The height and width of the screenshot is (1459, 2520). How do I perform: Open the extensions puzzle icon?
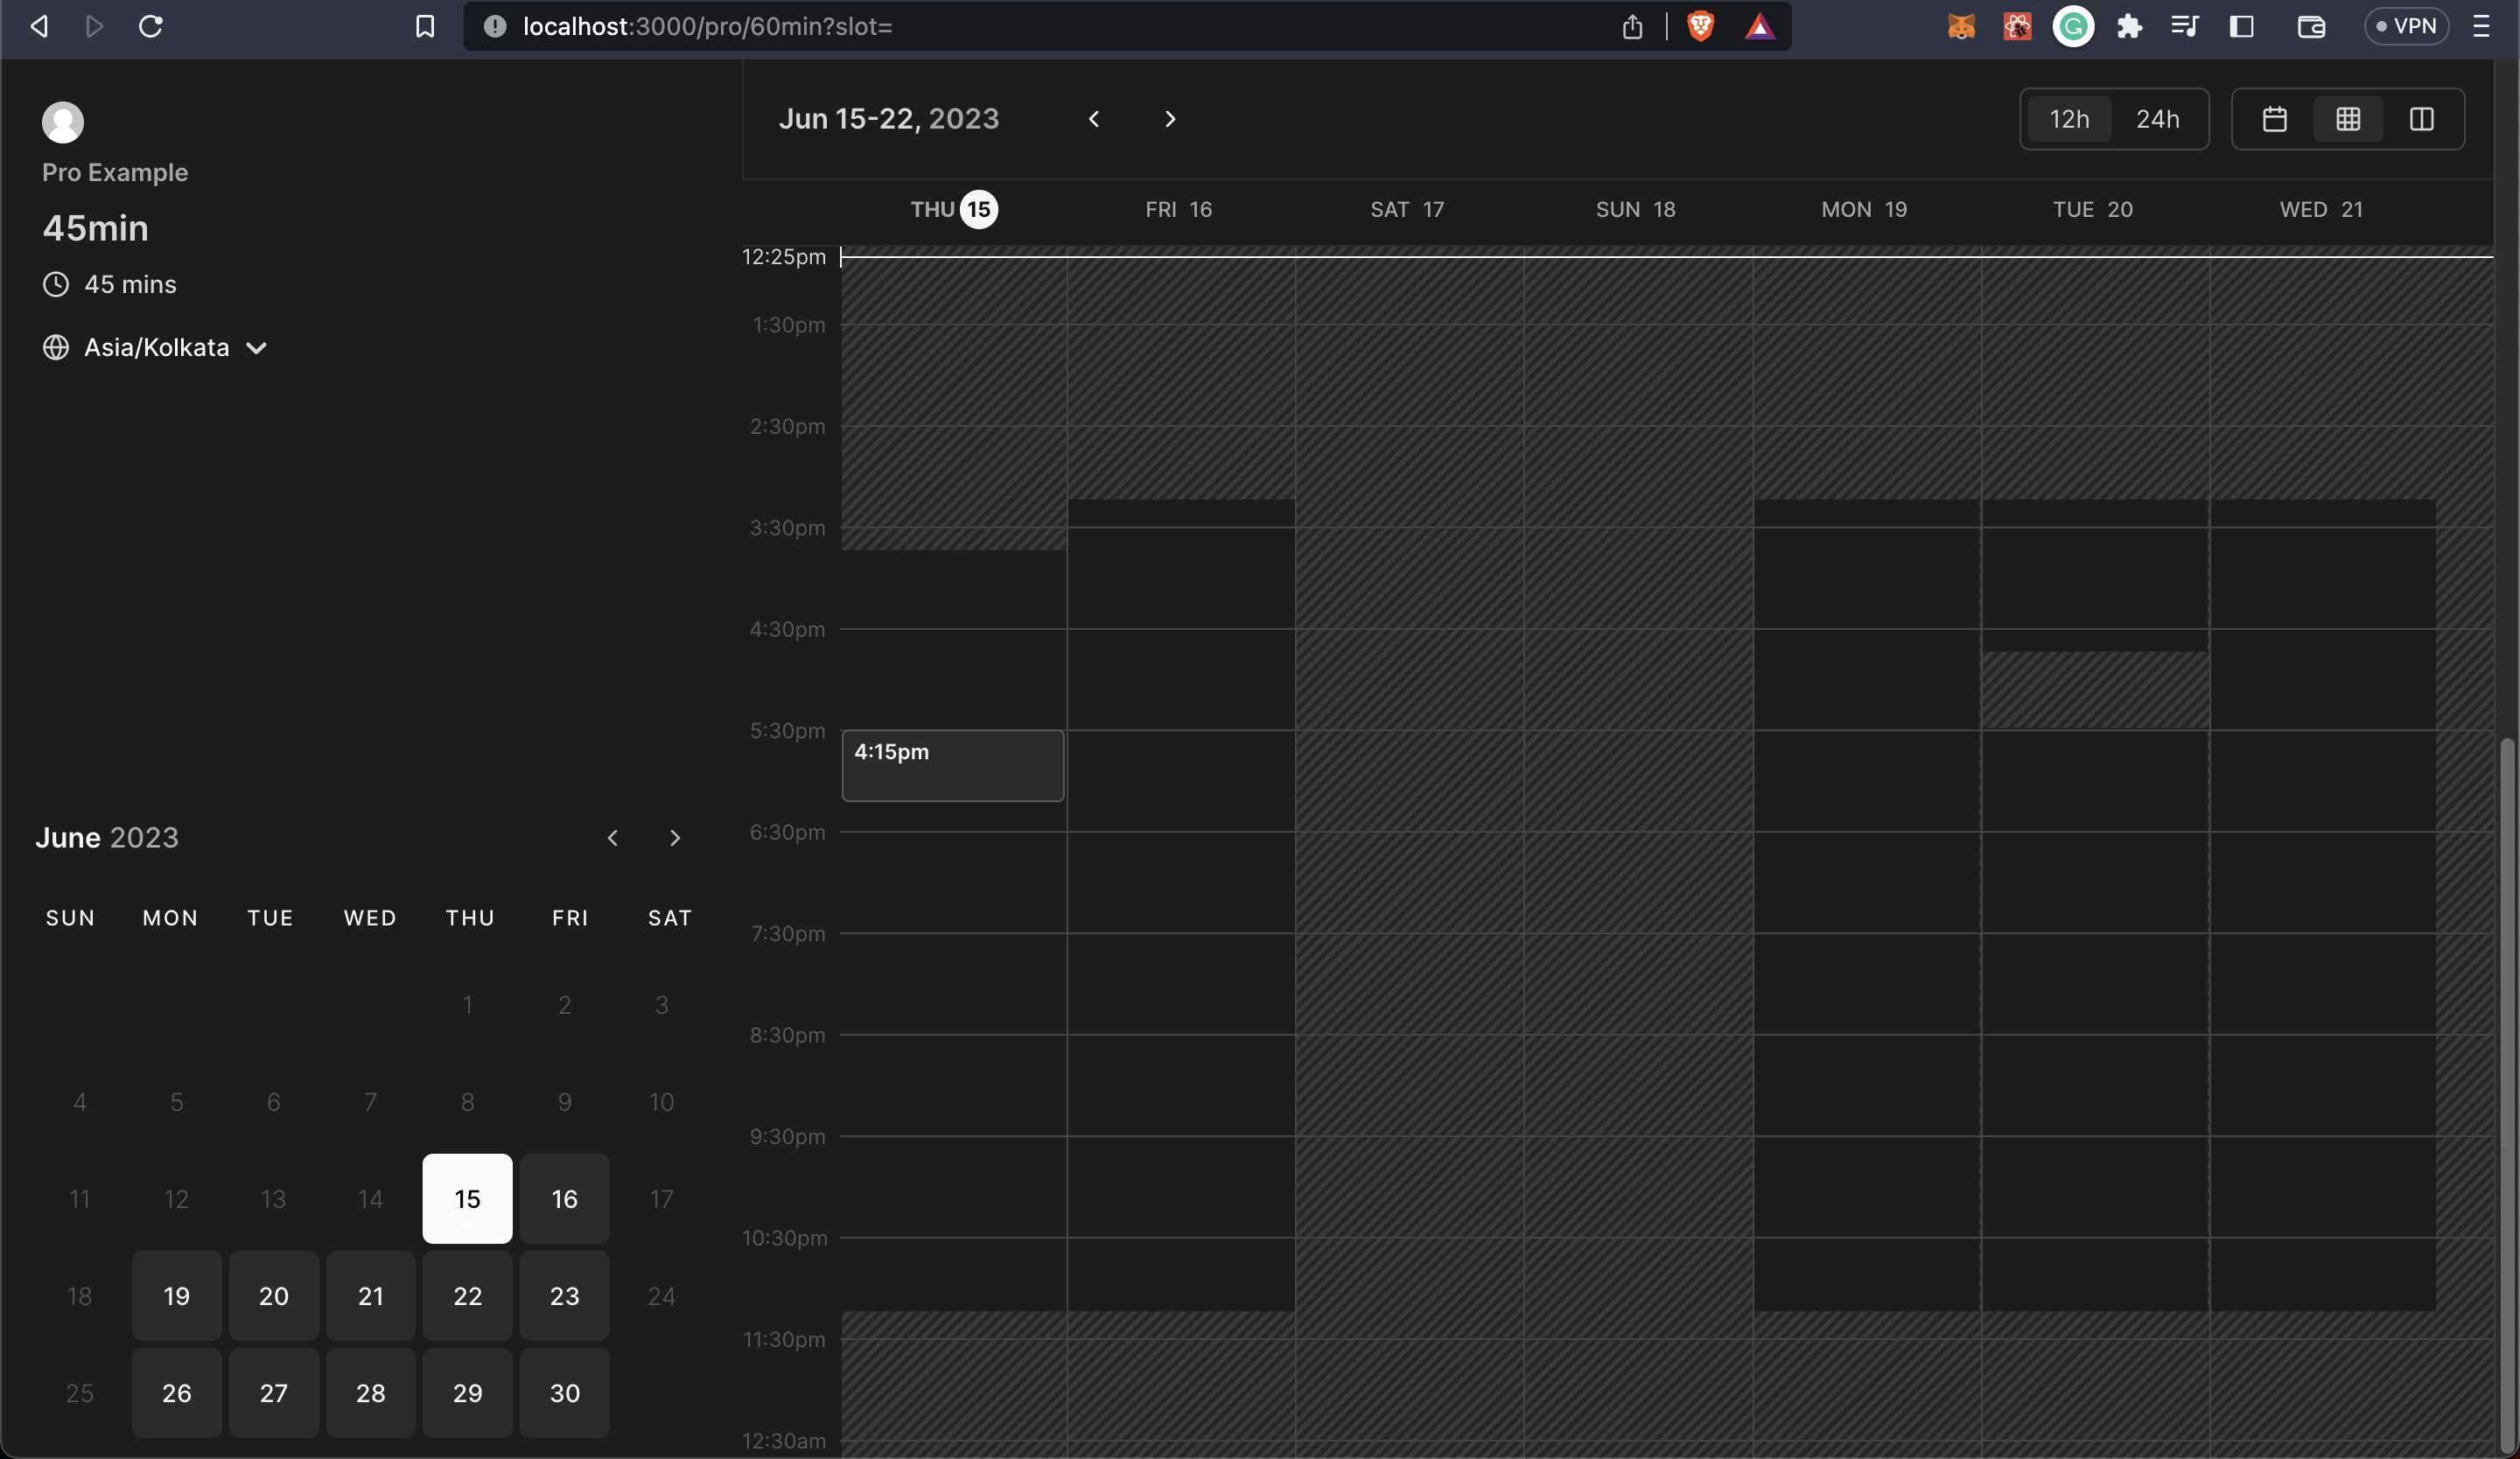click(2129, 26)
